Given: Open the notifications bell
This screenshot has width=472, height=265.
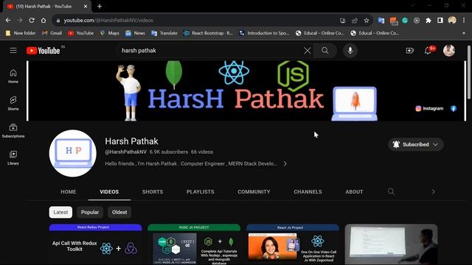Looking at the screenshot, I should [x=428, y=51].
